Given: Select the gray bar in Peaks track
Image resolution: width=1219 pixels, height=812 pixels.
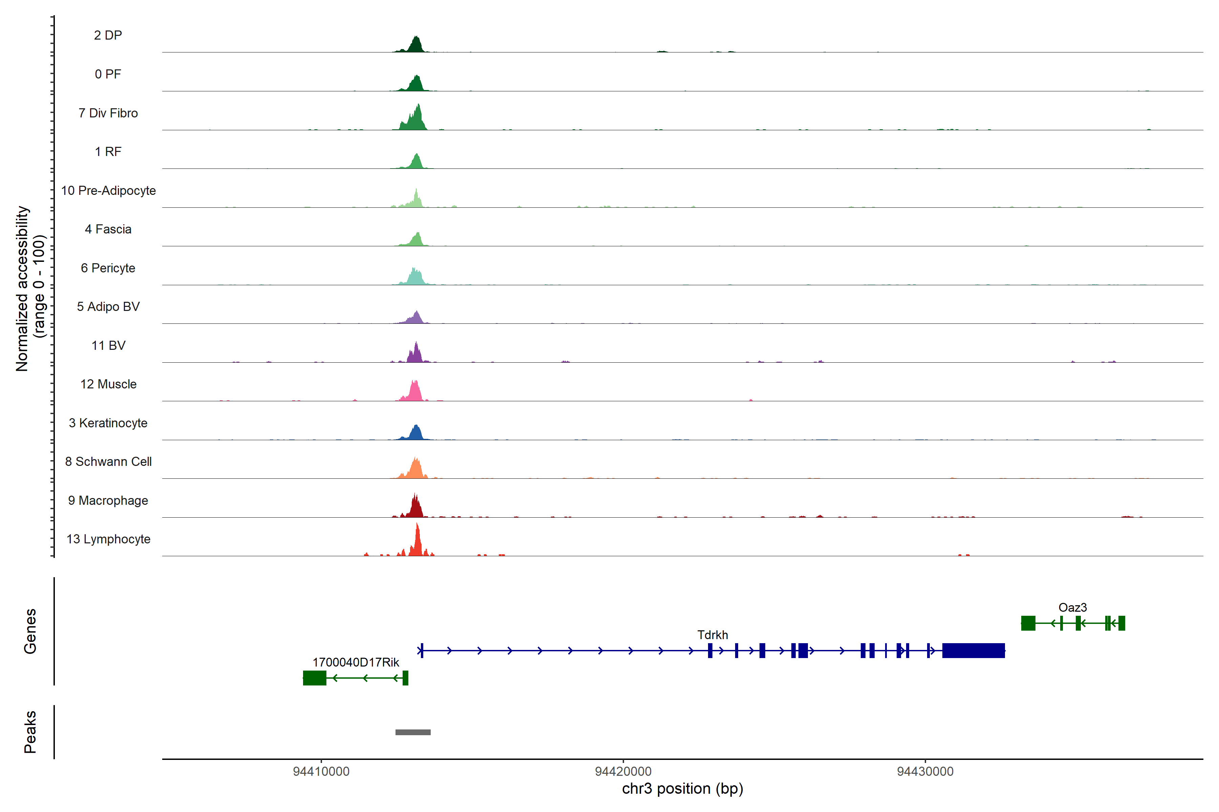Looking at the screenshot, I should [412, 732].
